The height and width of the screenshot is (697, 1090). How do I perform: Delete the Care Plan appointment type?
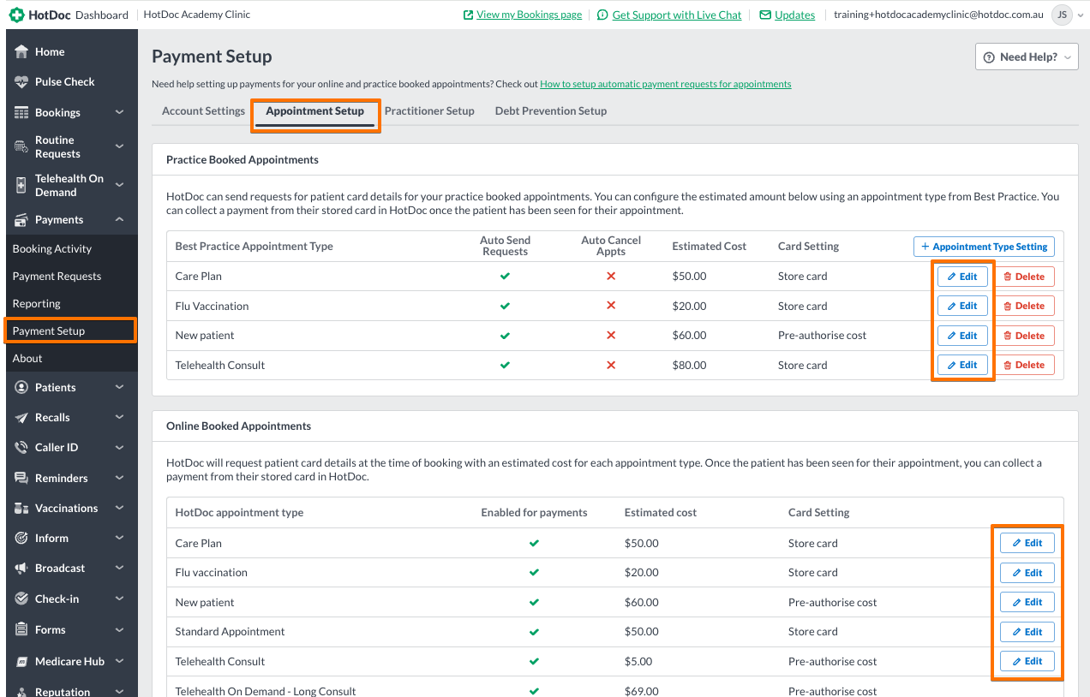pyautogui.click(x=1024, y=277)
